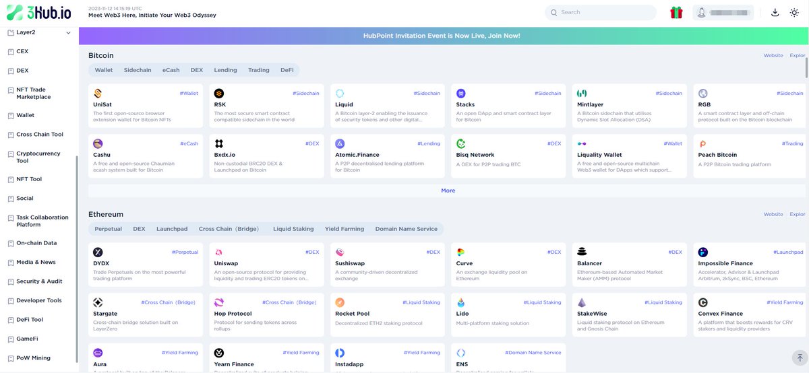Click the Convex Finance logo icon
809x373 pixels.
click(703, 303)
